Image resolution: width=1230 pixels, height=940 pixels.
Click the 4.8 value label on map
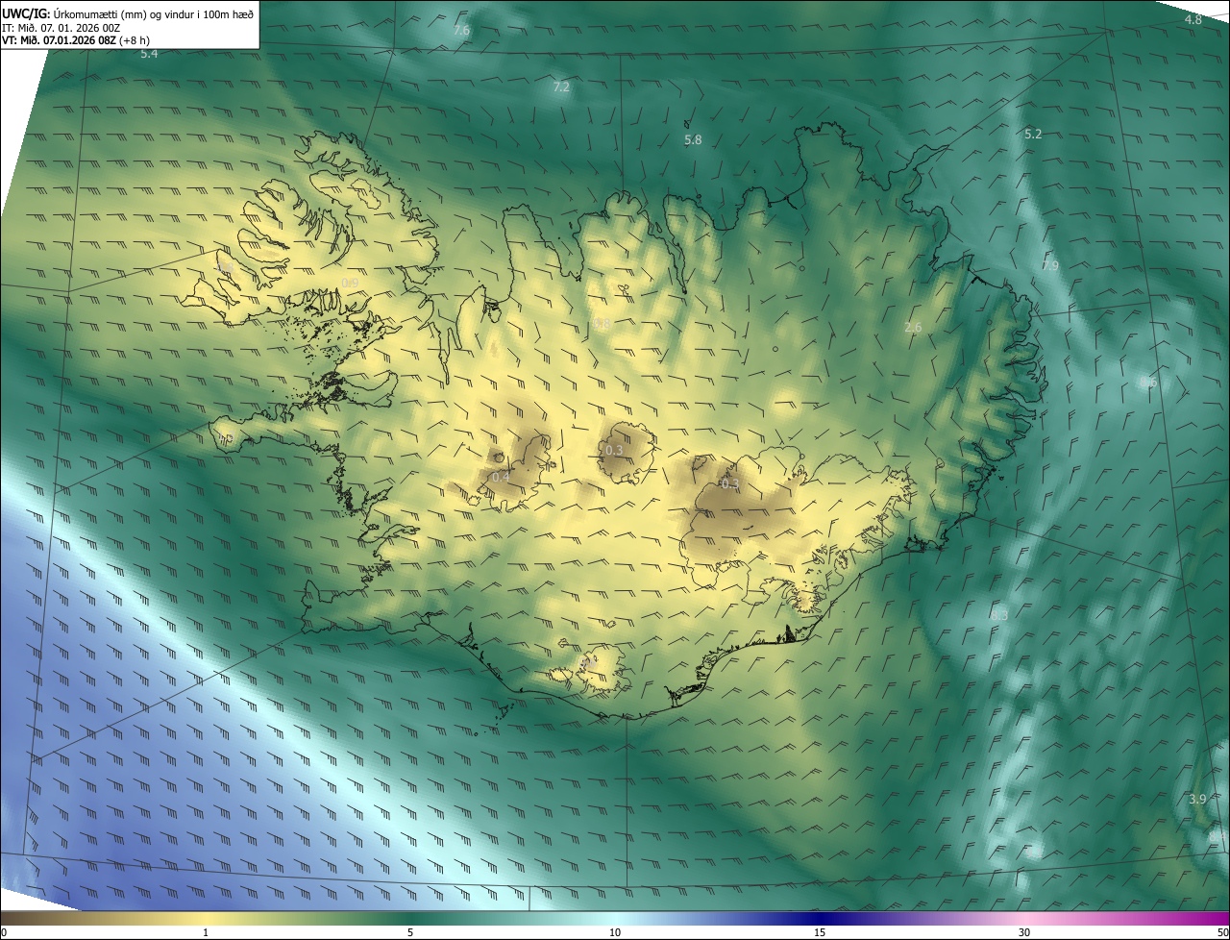tap(1193, 19)
